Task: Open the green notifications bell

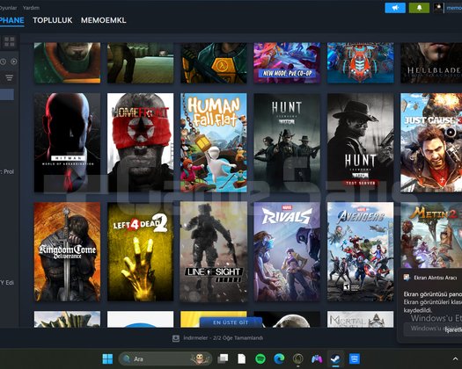Action: tap(419, 8)
